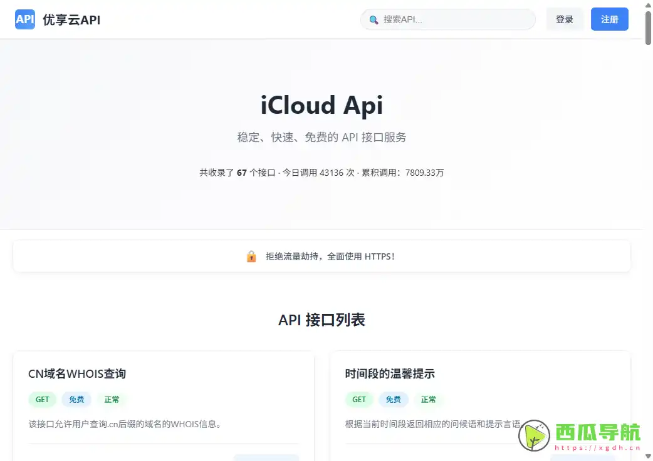Click GET tag on CN域名WHOIS查询 card
The width and height of the screenshot is (653, 461).
pos(43,400)
